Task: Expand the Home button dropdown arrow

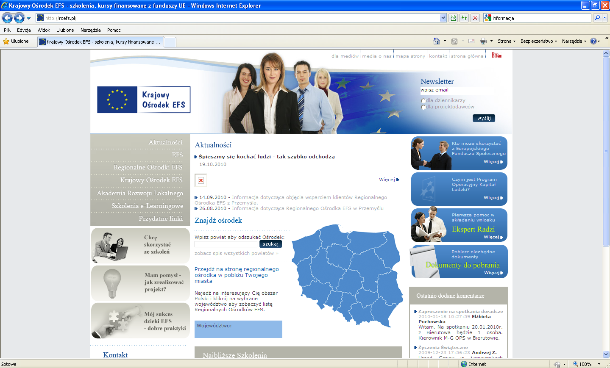Action: point(445,41)
